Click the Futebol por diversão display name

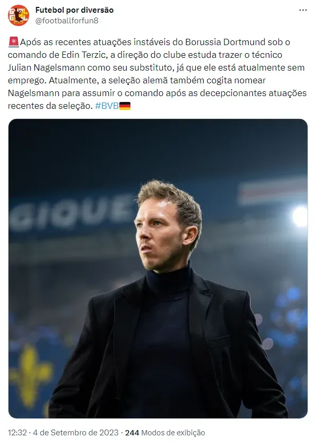pyautogui.click(x=74, y=10)
